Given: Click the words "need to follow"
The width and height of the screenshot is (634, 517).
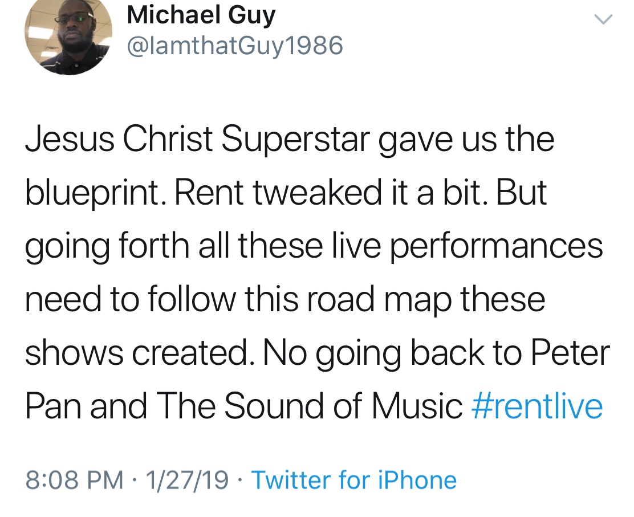Looking at the screenshot, I should (x=129, y=299).
